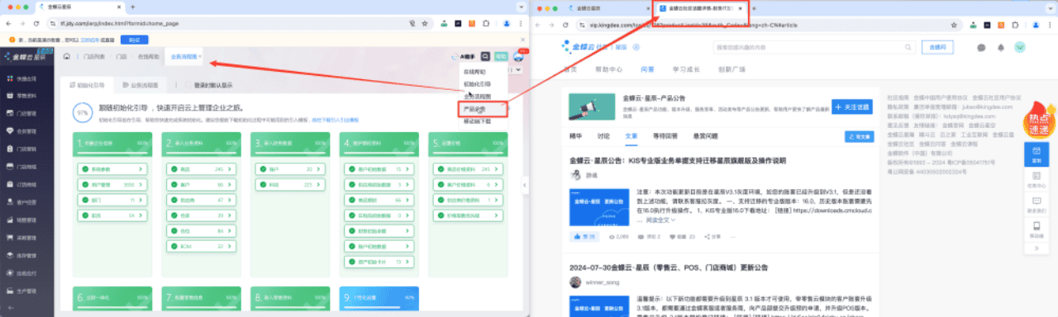
Task: Choose 移动端下载 in the help dropdown menu
Action: 477,121
